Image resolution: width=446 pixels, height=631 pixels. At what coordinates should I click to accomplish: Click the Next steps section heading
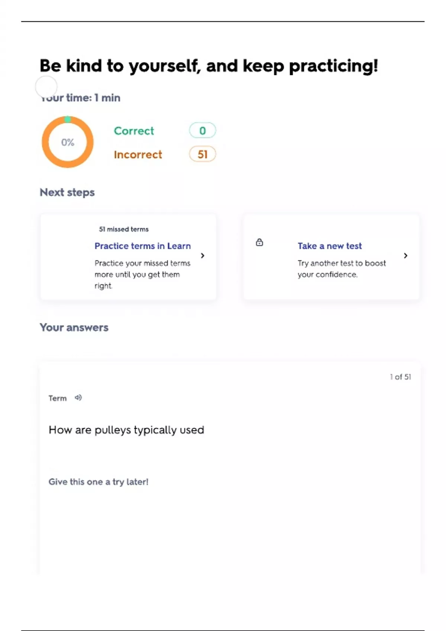pos(67,192)
